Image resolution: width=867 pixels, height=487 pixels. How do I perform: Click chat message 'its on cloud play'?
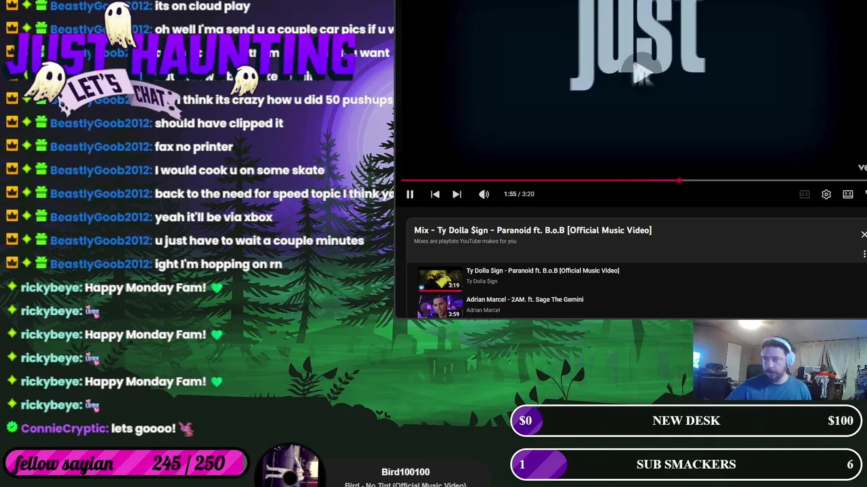(203, 7)
